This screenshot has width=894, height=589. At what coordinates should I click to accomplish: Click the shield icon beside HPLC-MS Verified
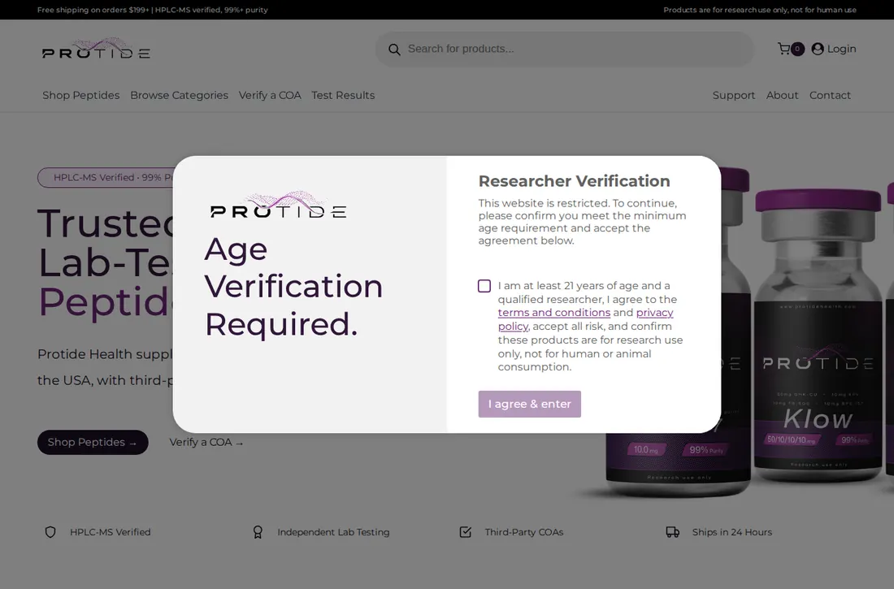pos(50,532)
